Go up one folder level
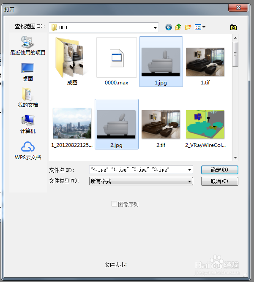 pos(178,27)
